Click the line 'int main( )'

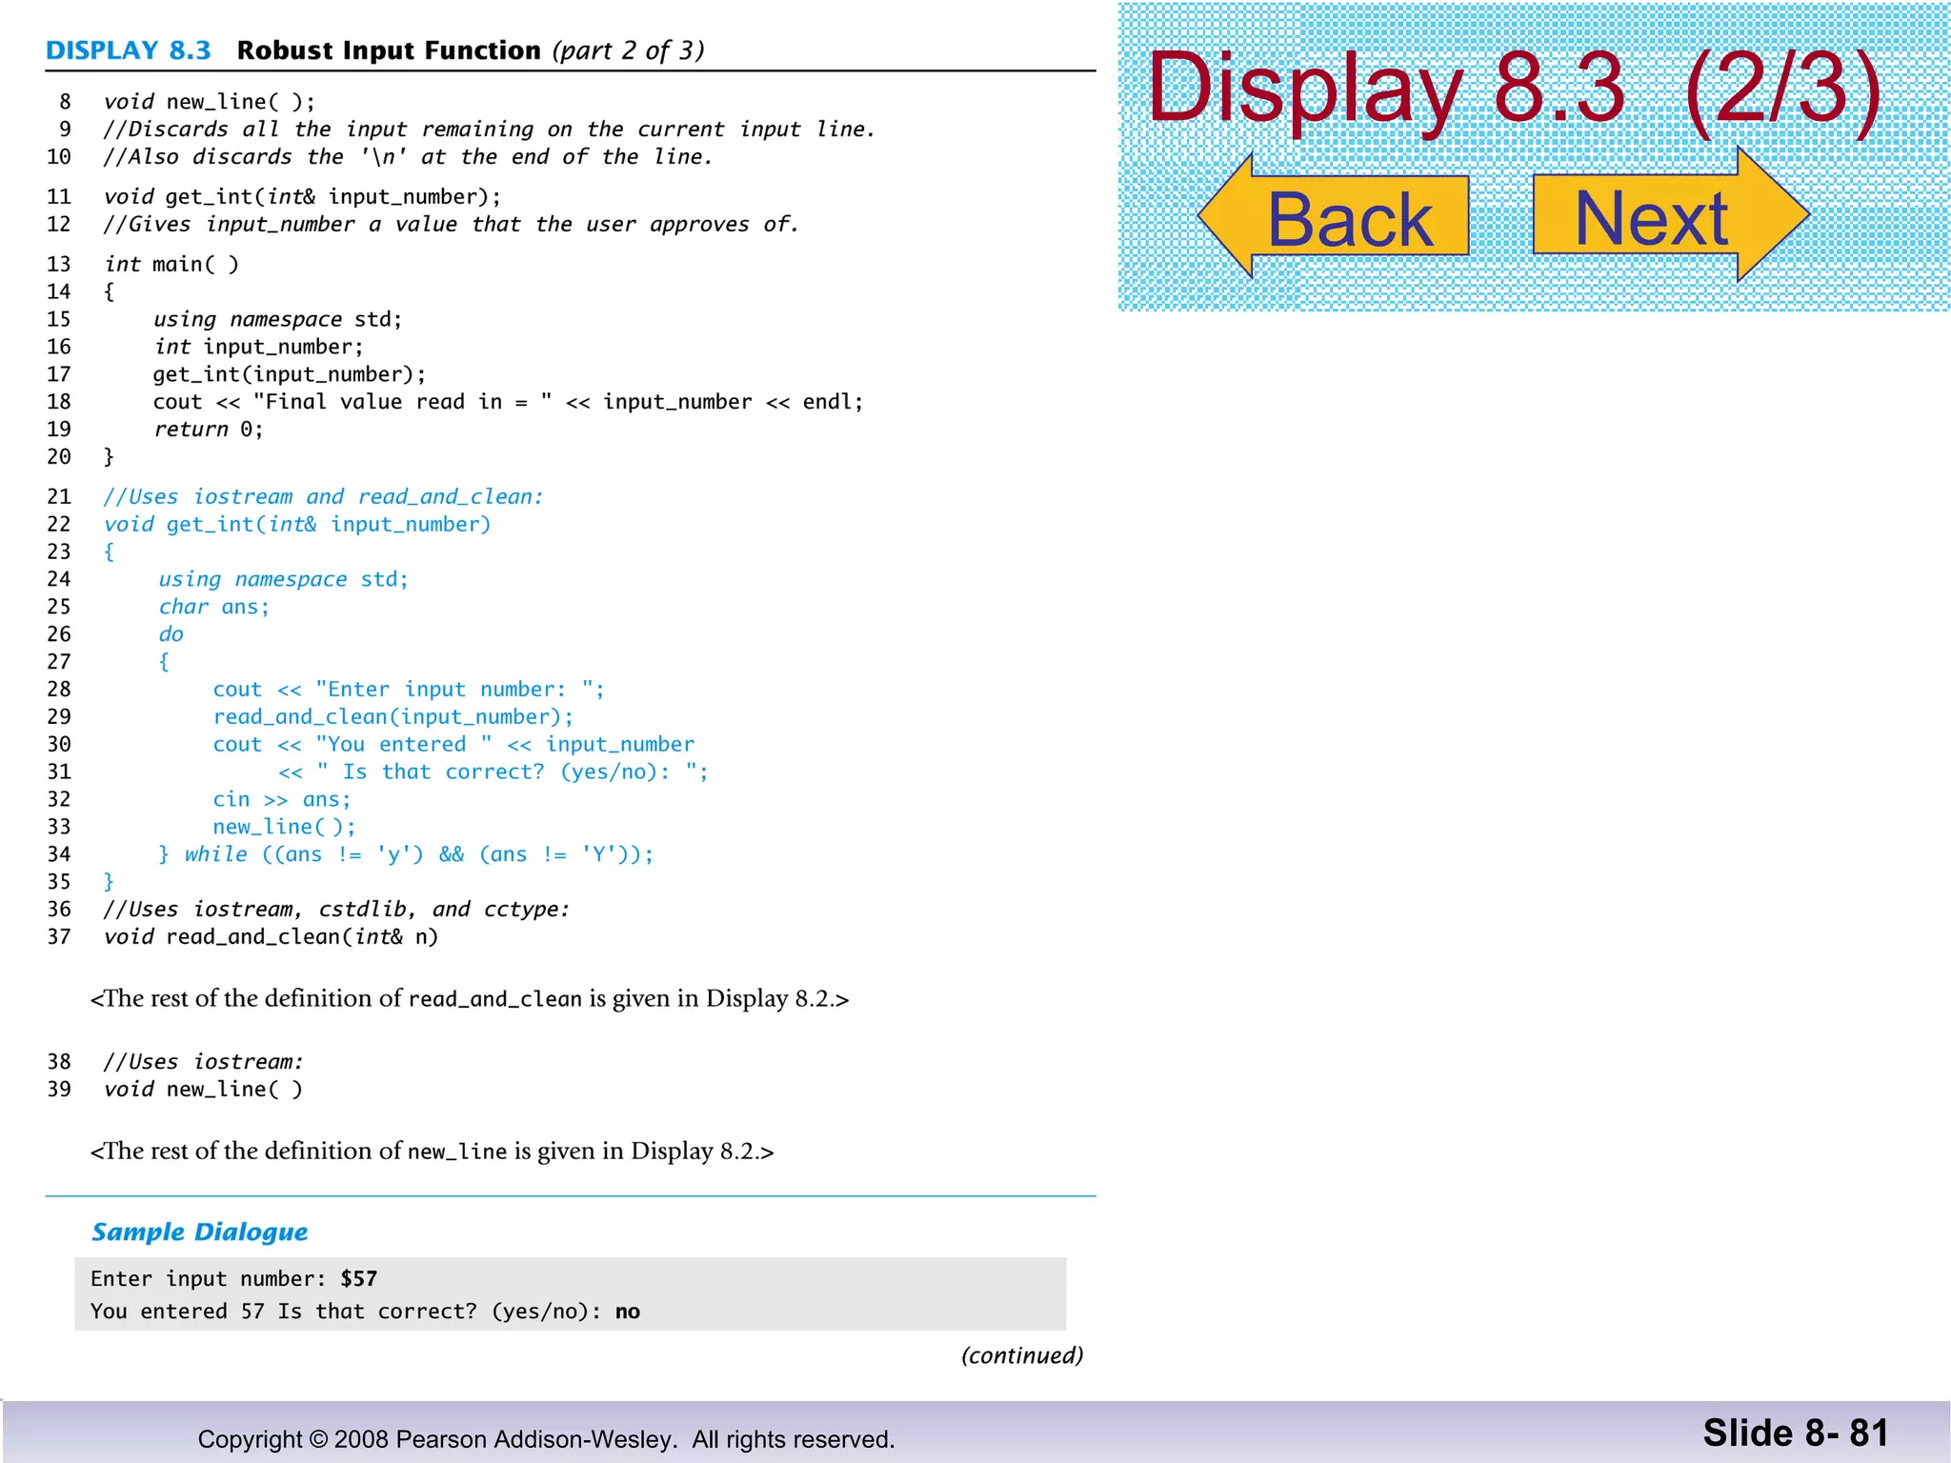click(x=171, y=265)
